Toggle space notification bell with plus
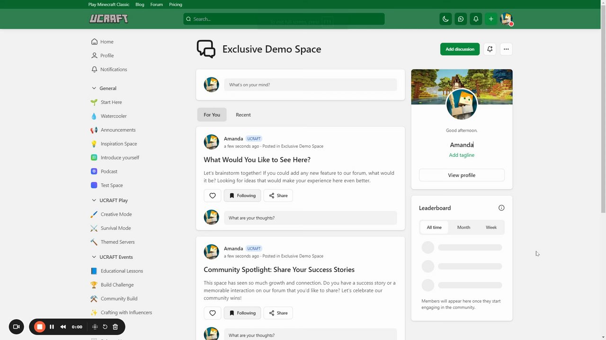606x340 pixels. pyautogui.click(x=490, y=49)
